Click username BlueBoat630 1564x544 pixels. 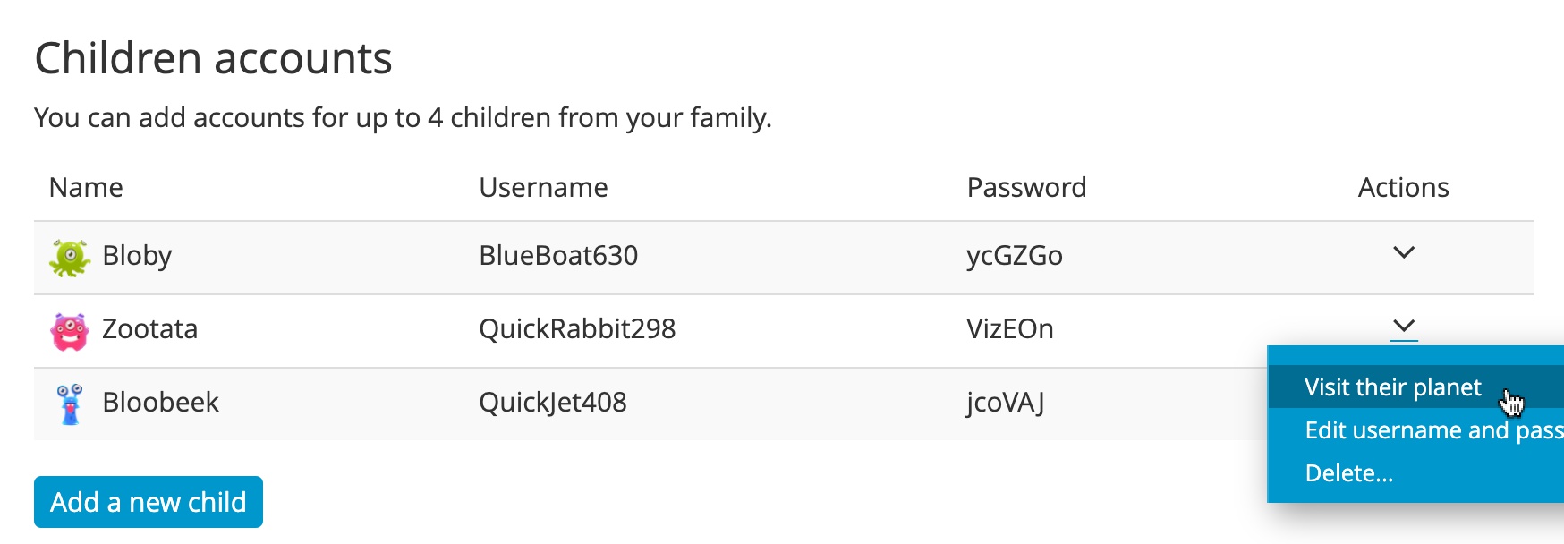point(558,256)
